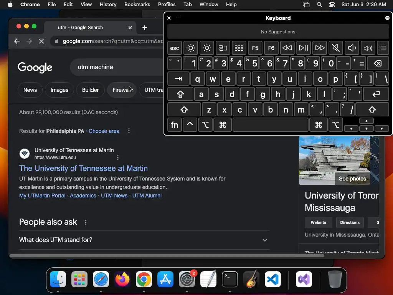Toggle the right option key
Viewport: 393px width, 295px height.
point(335,125)
